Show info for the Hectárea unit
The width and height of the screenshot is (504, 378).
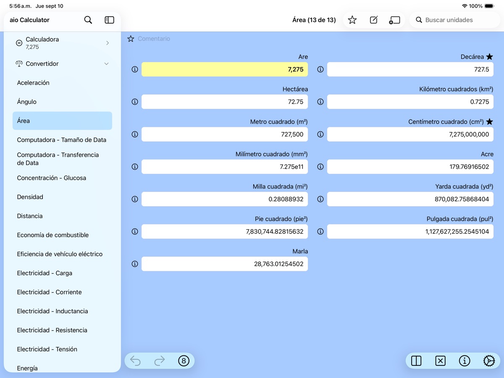click(x=135, y=102)
